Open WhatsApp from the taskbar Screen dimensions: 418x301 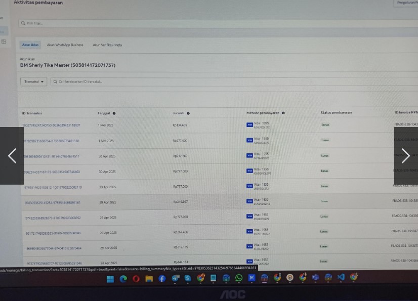point(239,278)
